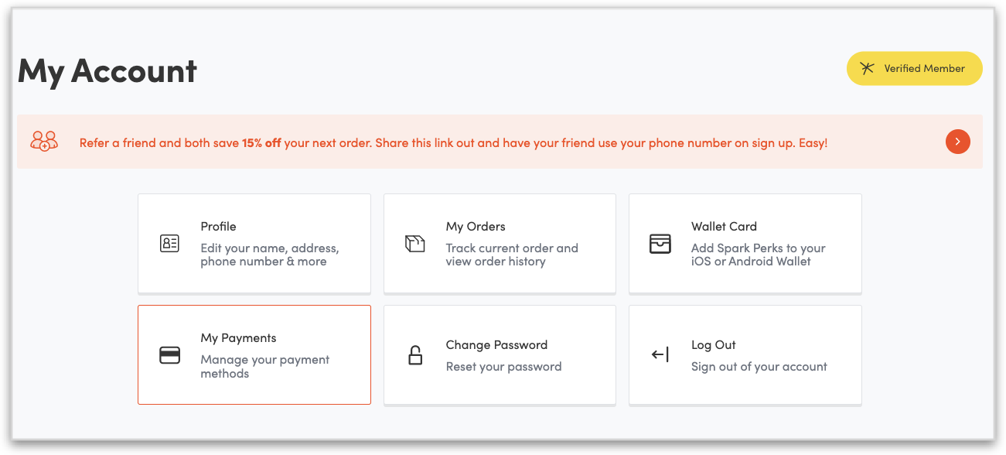This screenshot has width=1006, height=455.
Task: Click the refer-a-friend people icon
Action: 44,142
